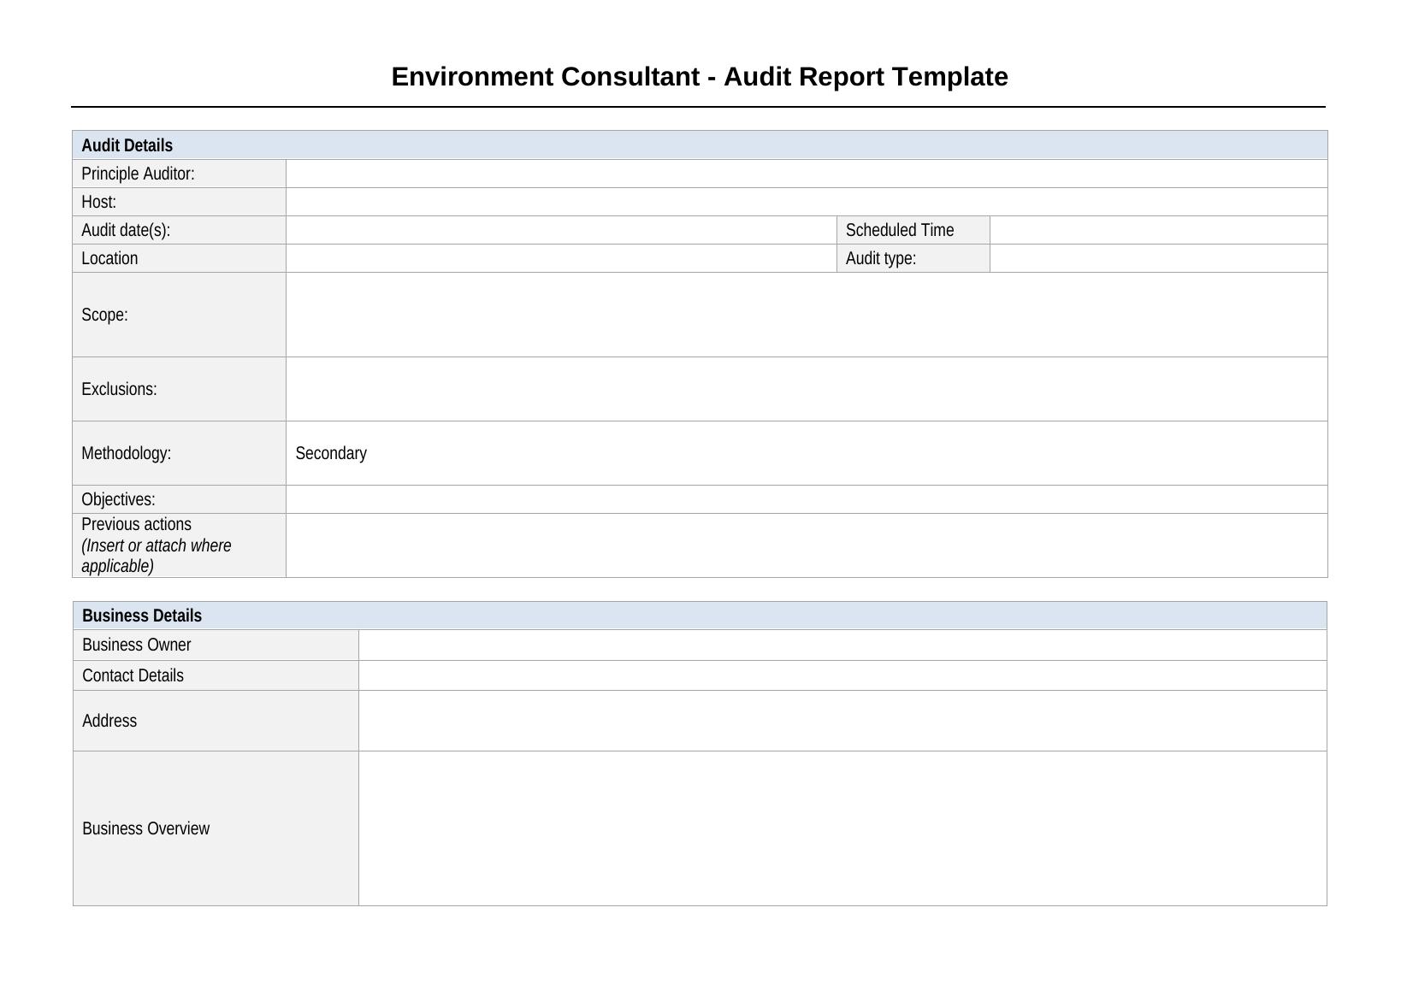The height and width of the screenshot is (990, 1401).
Task: Click inside the Scope text area
Action: pyautogui.click(x=806, y=315)
